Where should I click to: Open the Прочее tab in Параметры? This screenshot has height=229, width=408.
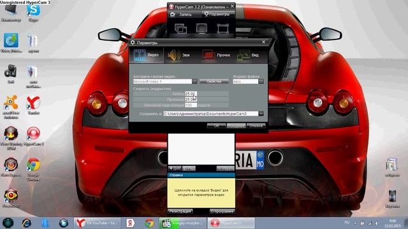216,55
